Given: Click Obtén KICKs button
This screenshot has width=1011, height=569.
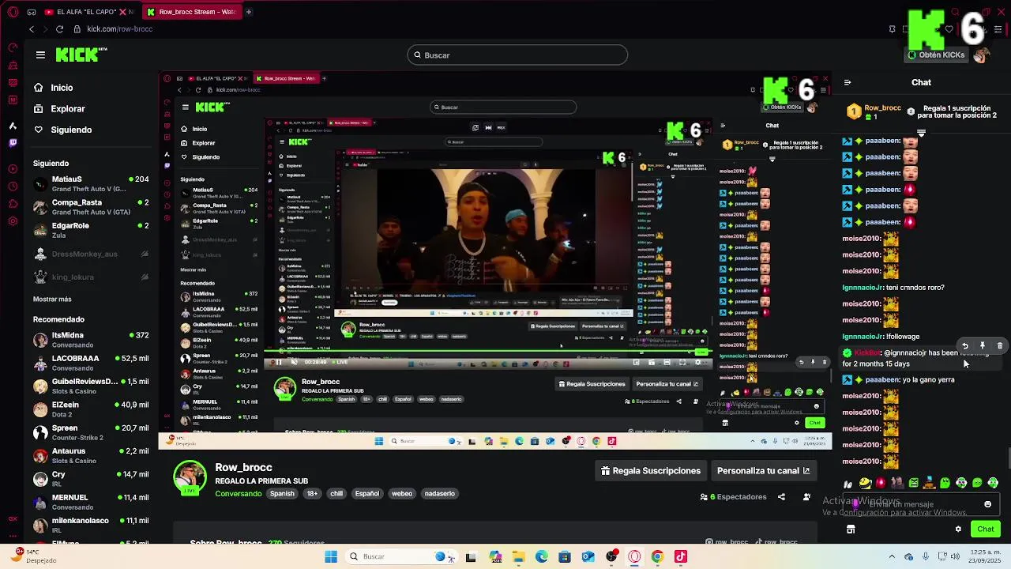Looking at the screenshot, I should tap(936, 55).
